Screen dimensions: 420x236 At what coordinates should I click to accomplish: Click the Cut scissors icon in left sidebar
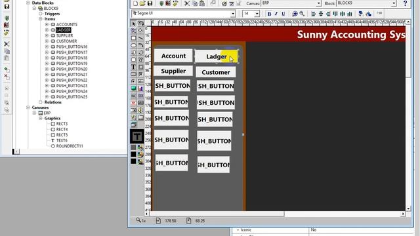point(7,44)
